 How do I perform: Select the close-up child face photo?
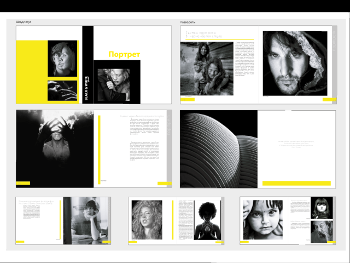point(263,220)
